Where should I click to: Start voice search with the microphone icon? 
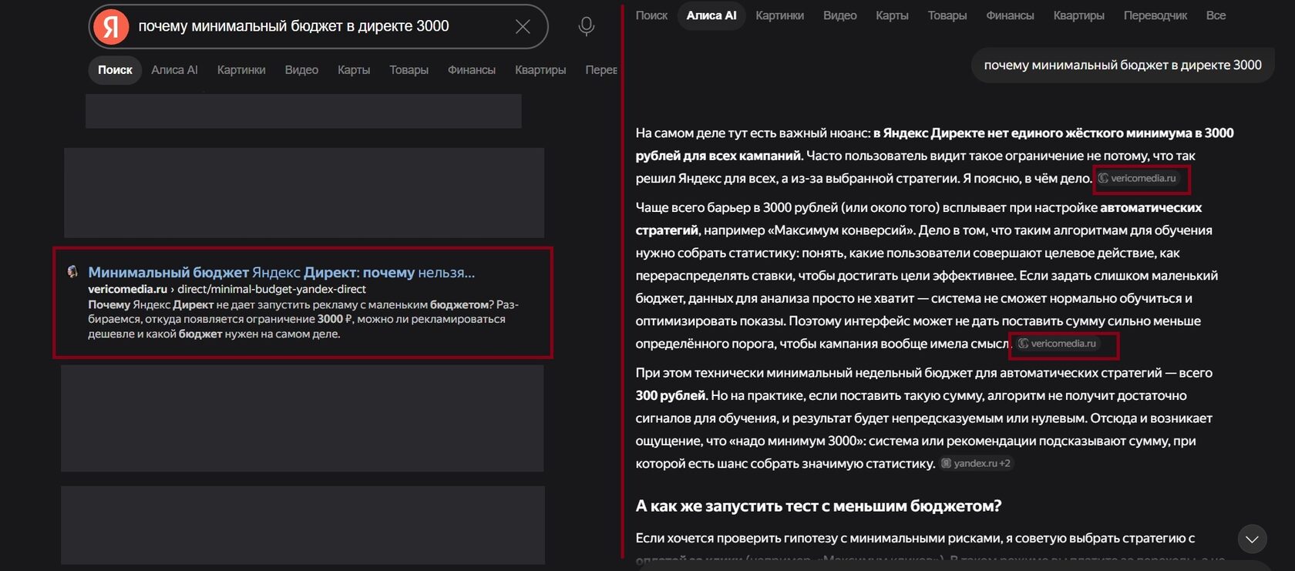click(587, 26)
